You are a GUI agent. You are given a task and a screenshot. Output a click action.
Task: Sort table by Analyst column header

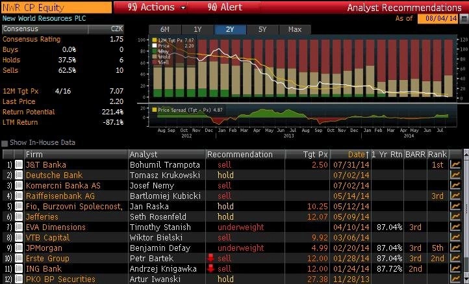(x=167, y=155)
